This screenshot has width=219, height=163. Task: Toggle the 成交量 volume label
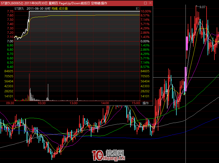coord(63,8)
